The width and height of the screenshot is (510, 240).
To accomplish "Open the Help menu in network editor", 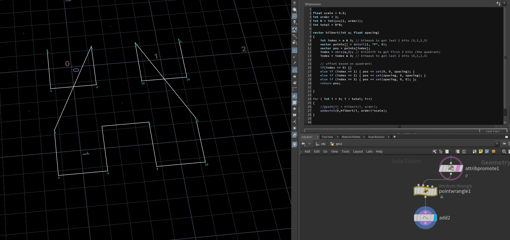I will click(x=379, y=152).
